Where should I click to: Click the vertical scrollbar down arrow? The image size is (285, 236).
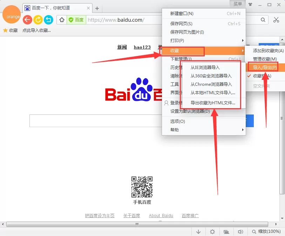(282, 218)
